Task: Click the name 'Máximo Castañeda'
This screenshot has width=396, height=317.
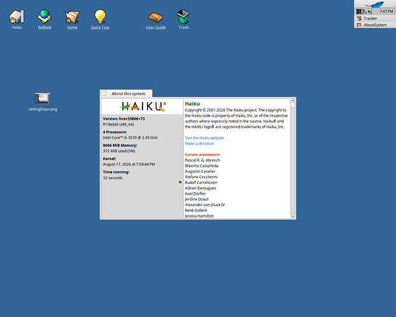Action: [201, 165]
